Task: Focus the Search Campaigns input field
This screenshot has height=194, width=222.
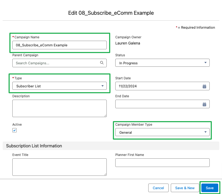Action: [x=60, y=63]
